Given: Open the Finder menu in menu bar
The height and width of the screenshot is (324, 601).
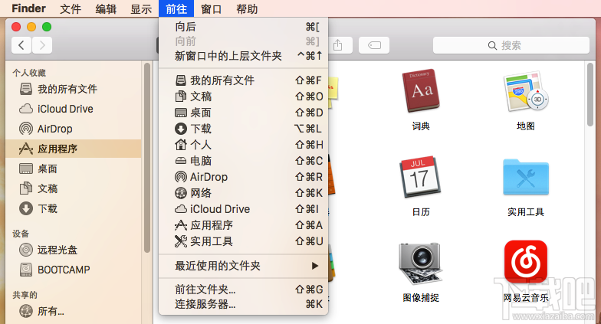Looking at the screenshot, I should click(x=28, y=8).
